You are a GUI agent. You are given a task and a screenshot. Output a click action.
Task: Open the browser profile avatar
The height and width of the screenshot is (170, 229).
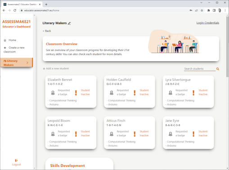pyautogui.click(x=220, y=10)
